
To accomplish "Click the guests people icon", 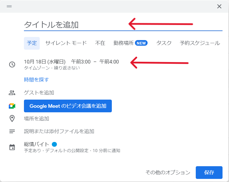I will point(12,93).
